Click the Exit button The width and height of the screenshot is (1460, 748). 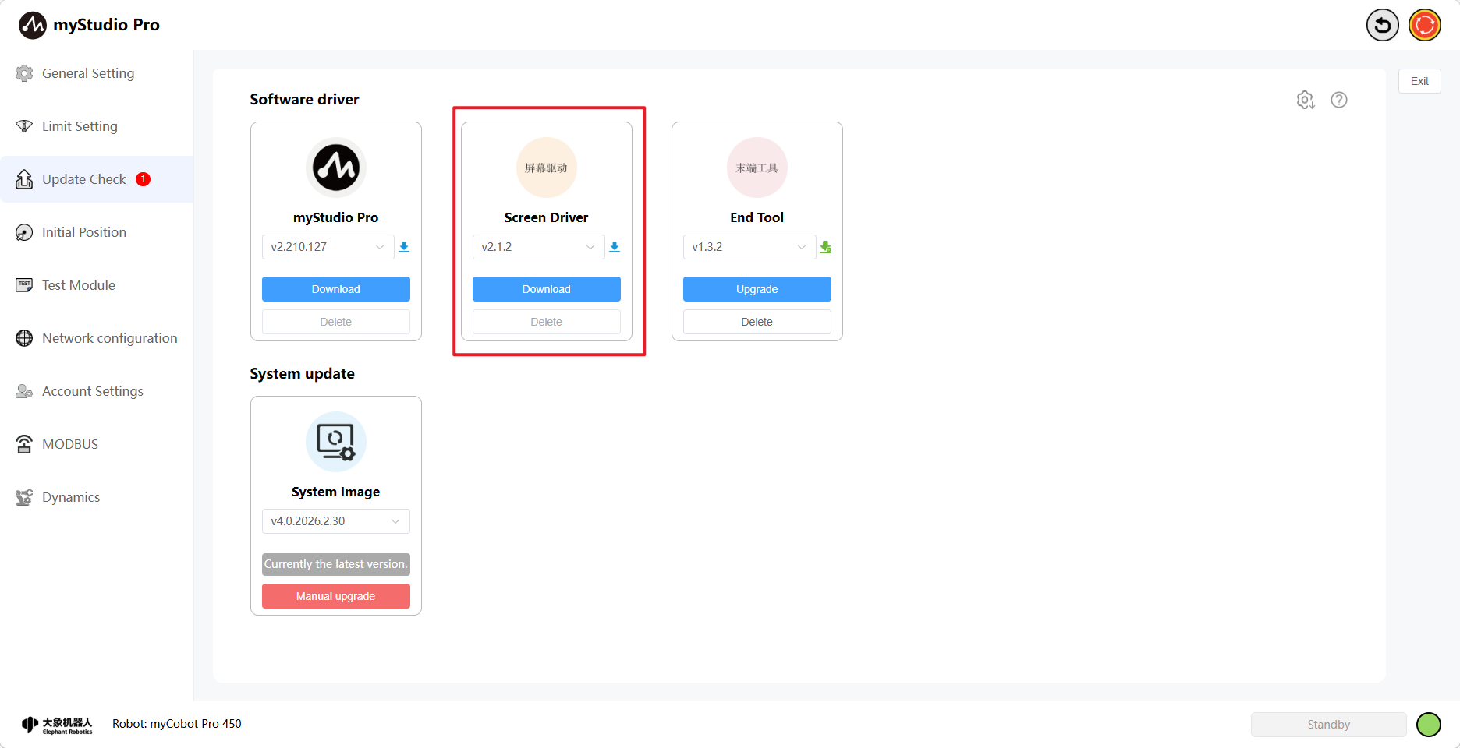(x=1419, y=81)
